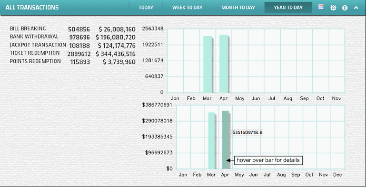Click the TICKET REDEMPTION row label
Image resolution: width=366 pixels, height=187 pixels.
click(35, 53)
